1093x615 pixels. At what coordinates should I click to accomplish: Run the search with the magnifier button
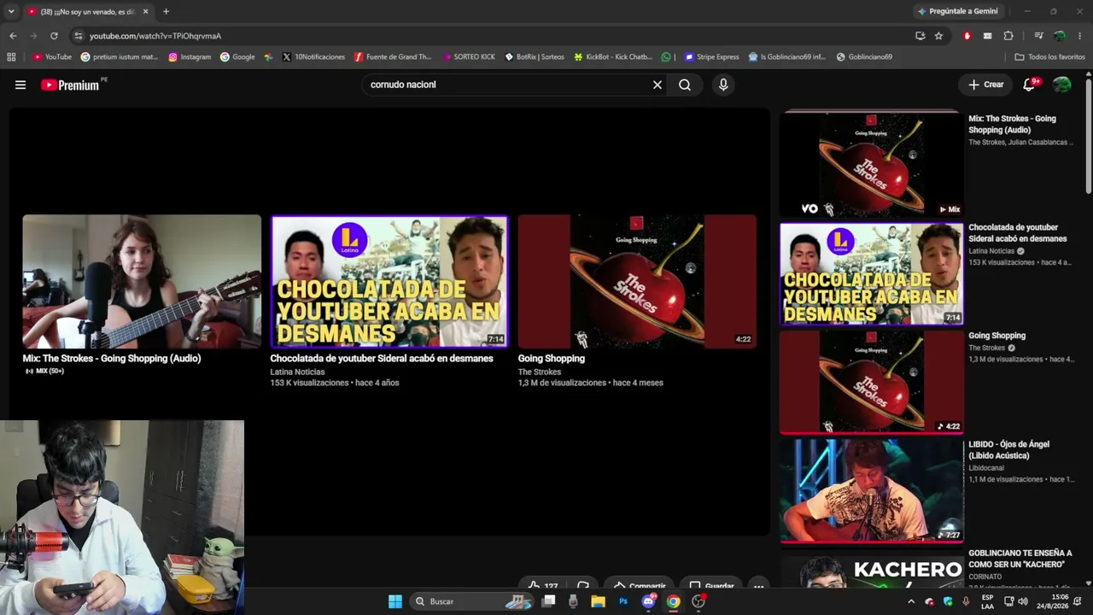pyautogui.click(x=685, y=85)
